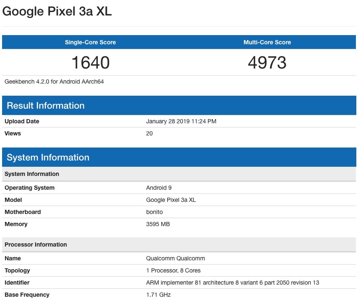Click the processor 'Name' label
The width and height of the screenshot is (358, 308).
coord(13,258)
